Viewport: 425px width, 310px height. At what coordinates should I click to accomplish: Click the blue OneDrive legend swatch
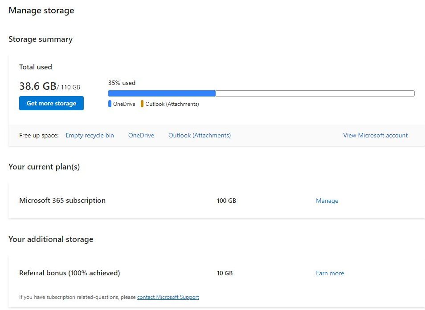[x=110, y=104]
